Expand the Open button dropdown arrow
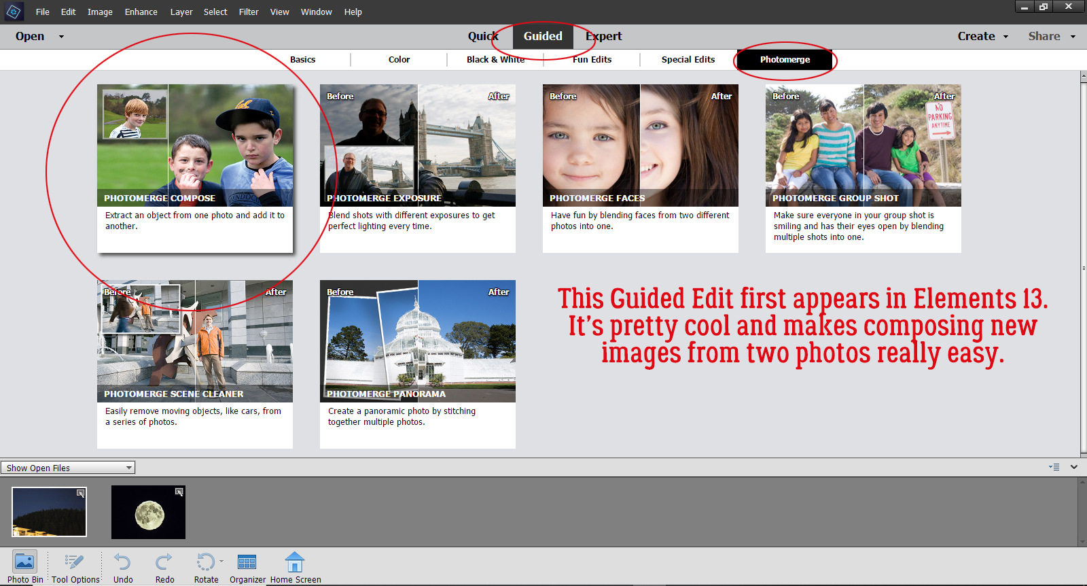 (61, 37)
